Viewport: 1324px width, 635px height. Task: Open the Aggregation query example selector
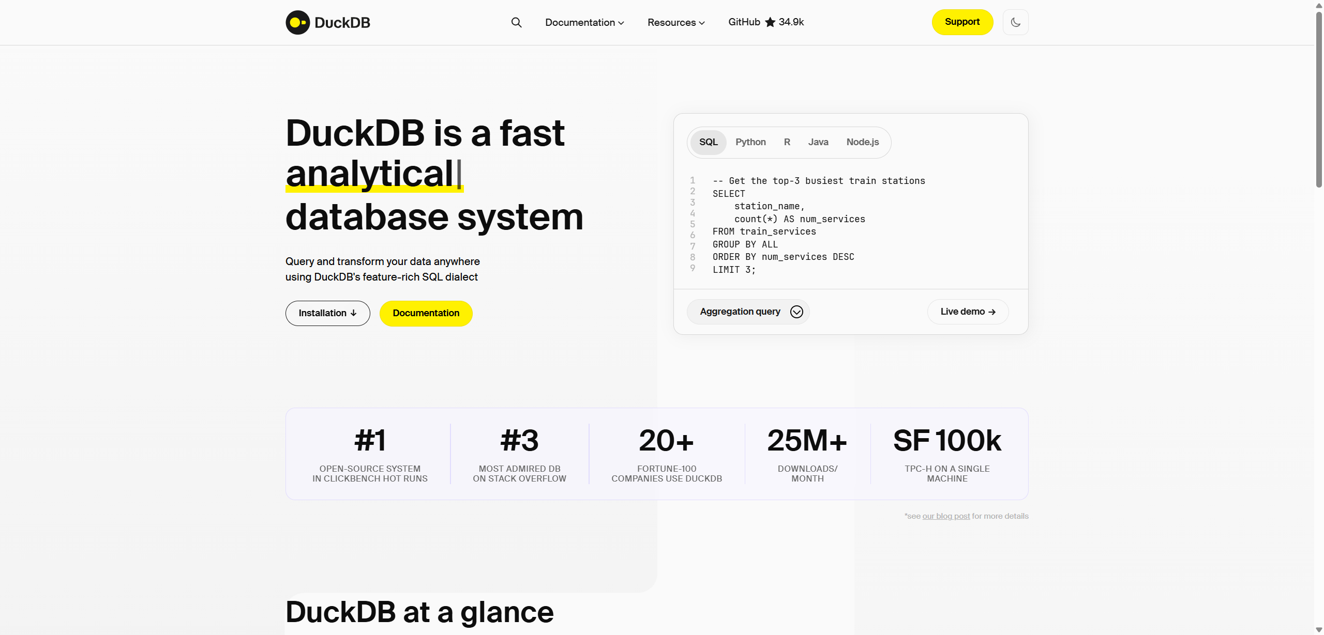748,312
